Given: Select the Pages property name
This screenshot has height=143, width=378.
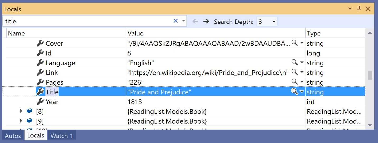Looking at the screenshot, I should [x=54, y=83].
